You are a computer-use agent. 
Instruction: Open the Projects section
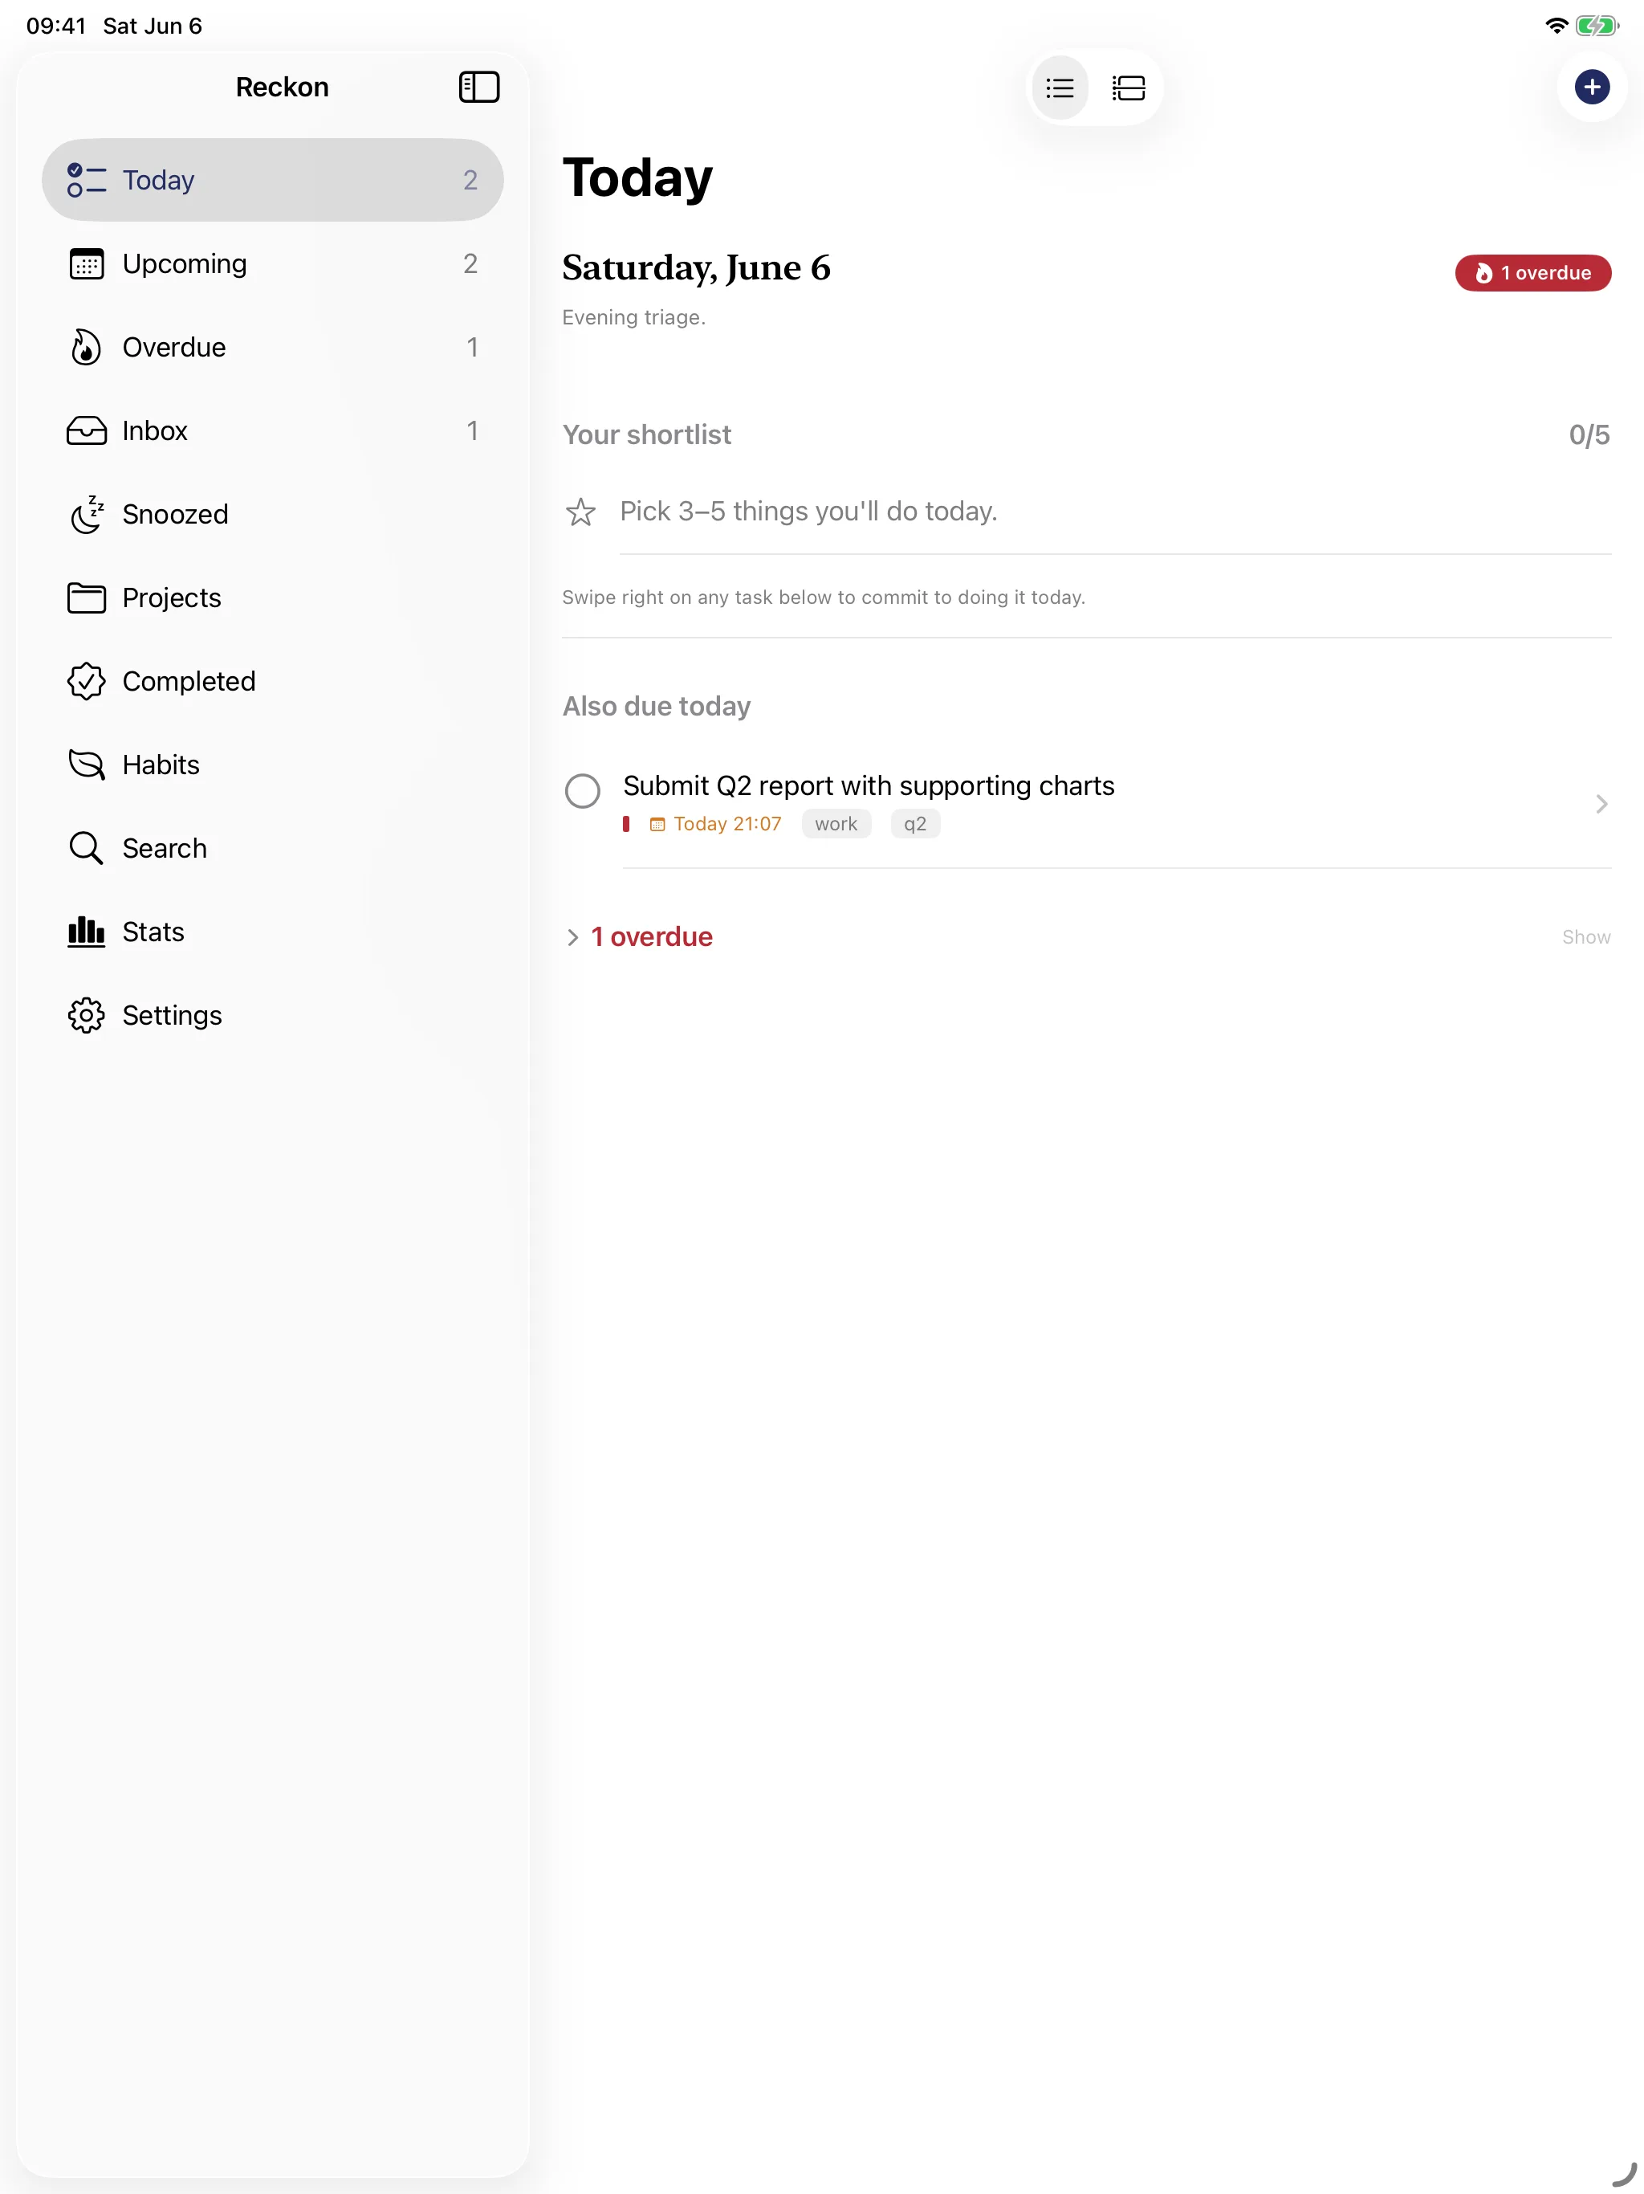pos(273,598)
